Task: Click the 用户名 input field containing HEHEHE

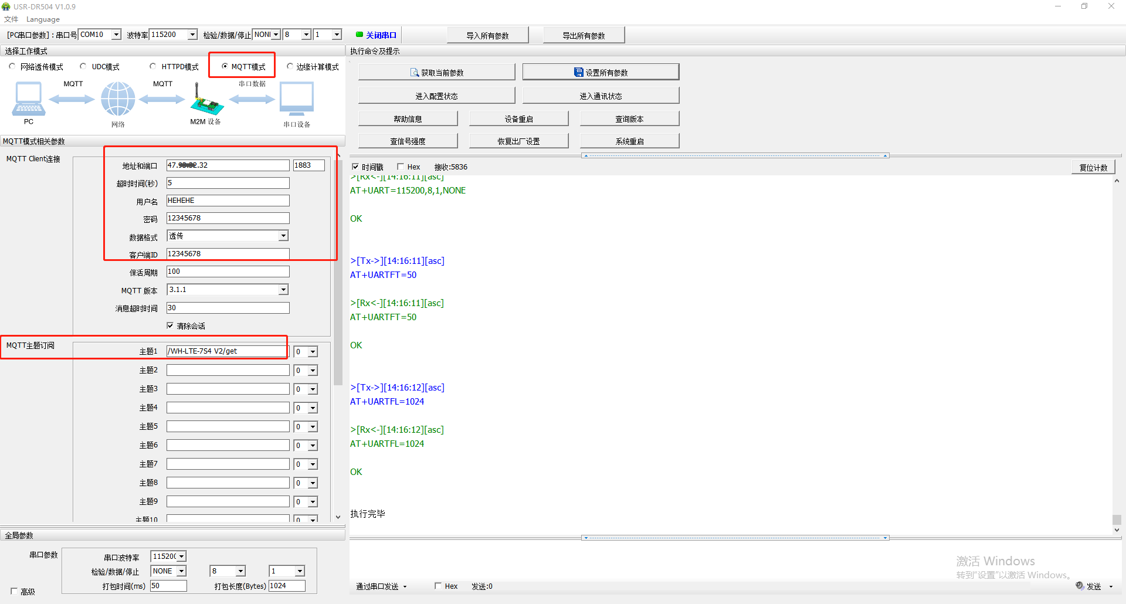Action: point(228,201)
